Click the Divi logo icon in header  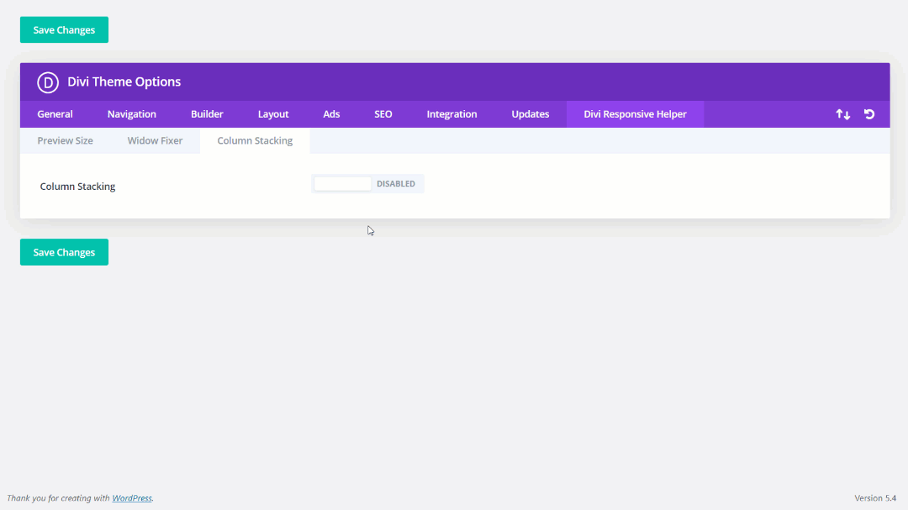click(x=48, y=82)
